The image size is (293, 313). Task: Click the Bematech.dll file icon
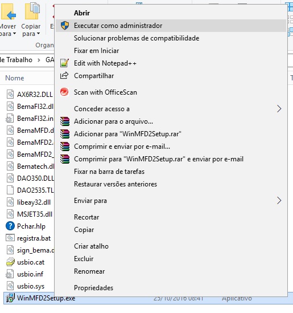pos(10,166)
